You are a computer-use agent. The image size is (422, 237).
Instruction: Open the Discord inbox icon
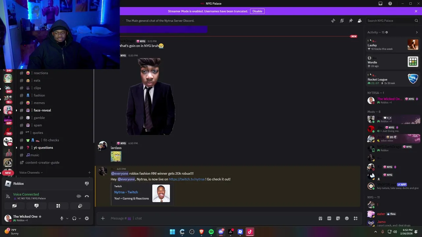pyautogui.click(x=380, y=4)
